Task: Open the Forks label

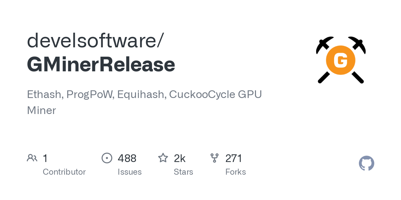Action: click(x=236, y=172)
